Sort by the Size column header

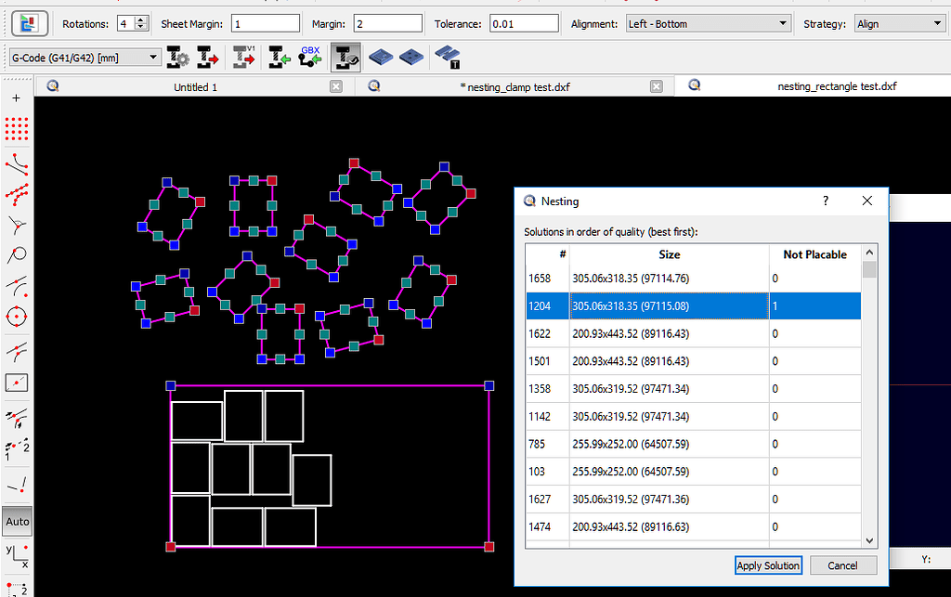(x=670, y=254)
